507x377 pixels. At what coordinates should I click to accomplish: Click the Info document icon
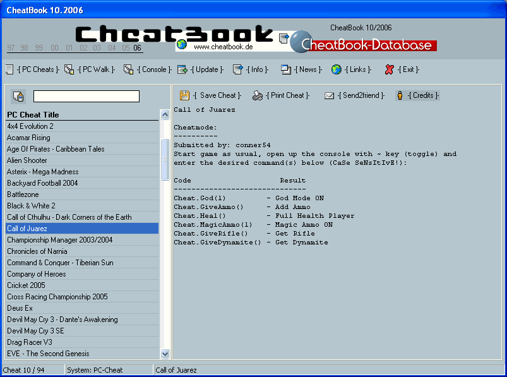[x=237, y=69]
